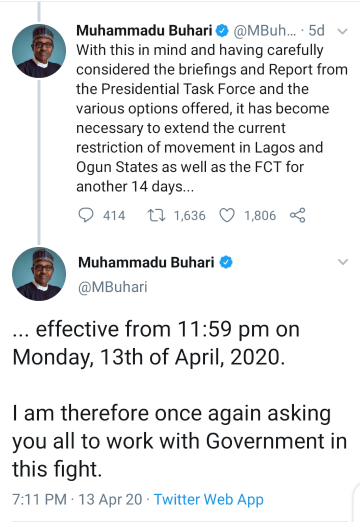Open the profile avatar on the first tweet
Image resolution: width=360 pixels, height=522 pixels.
(39, 51)
